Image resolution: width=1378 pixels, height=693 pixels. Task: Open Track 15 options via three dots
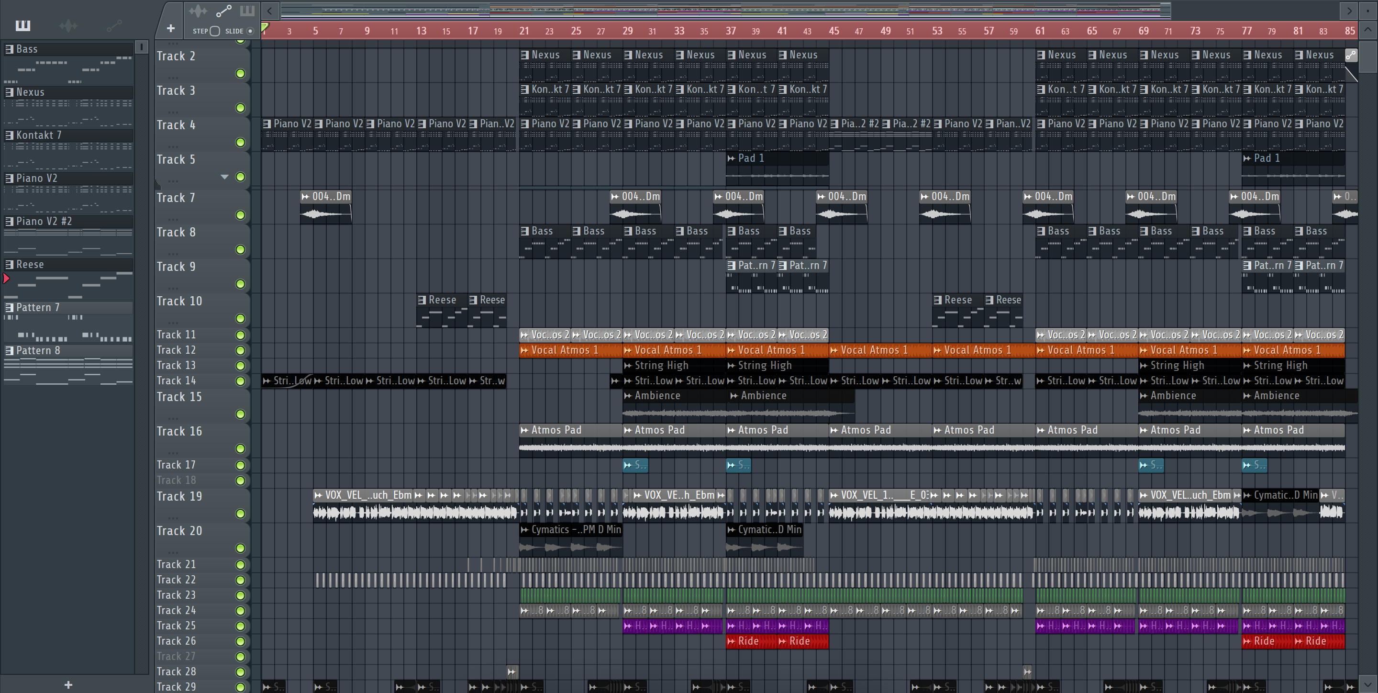coord(173,418)
